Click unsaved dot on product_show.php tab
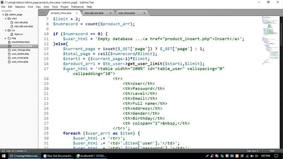This screenshot has width=283, height=159. tap(76, 13)
